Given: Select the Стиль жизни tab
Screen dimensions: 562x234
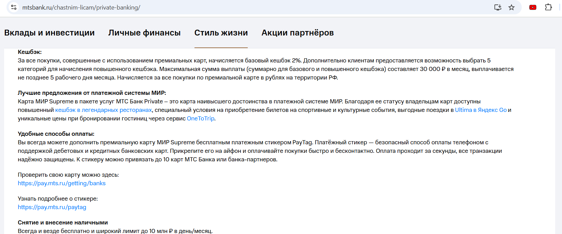Looking at the screenshot, I should tap(221, 33).
